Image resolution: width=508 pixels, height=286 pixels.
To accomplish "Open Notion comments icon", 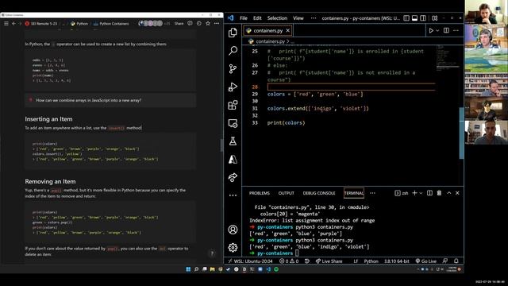I will tap(190, 24).
